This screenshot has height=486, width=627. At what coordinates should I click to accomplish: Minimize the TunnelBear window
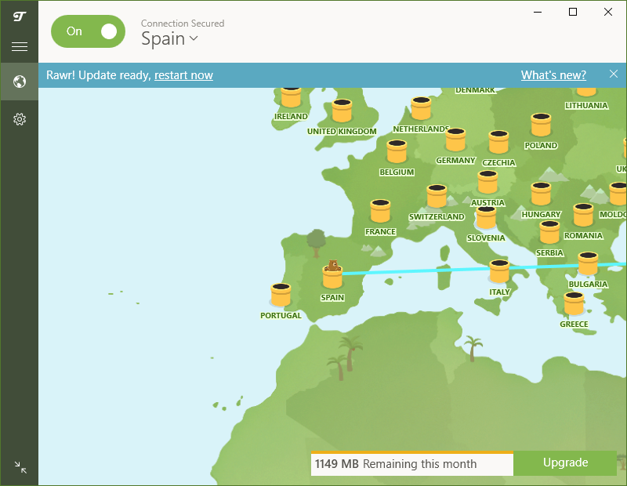click(538, 12)
